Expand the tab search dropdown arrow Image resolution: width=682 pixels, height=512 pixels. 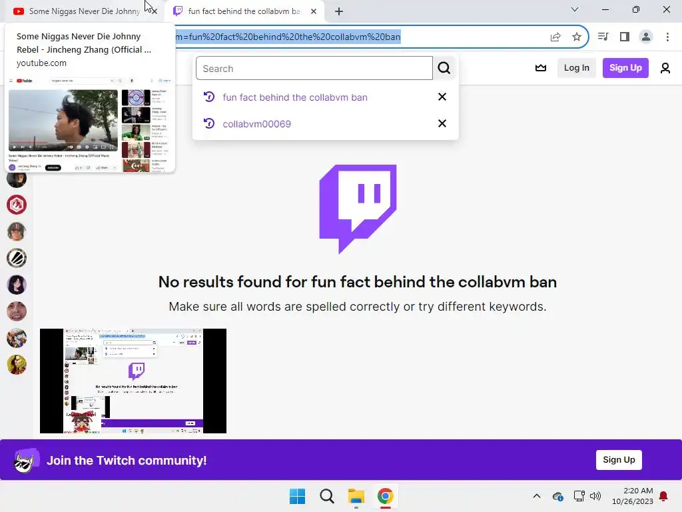575,9
